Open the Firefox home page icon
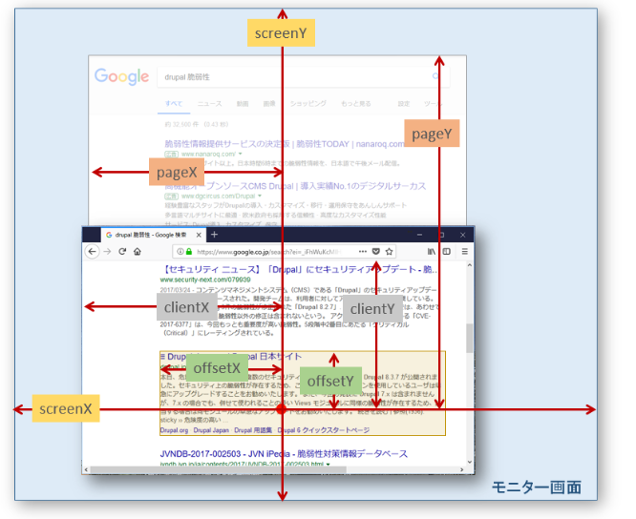636x519 pixels. pos(138,252)
